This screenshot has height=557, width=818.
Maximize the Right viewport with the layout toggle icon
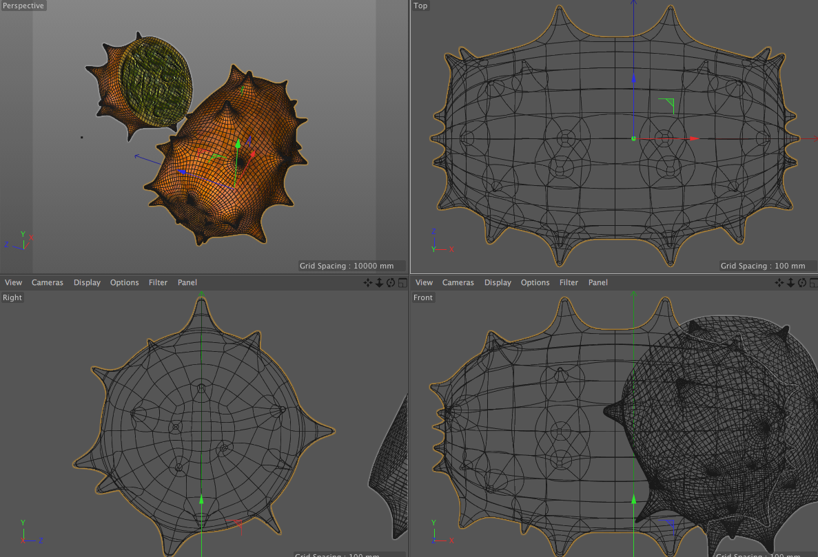(x=402, y=282)
